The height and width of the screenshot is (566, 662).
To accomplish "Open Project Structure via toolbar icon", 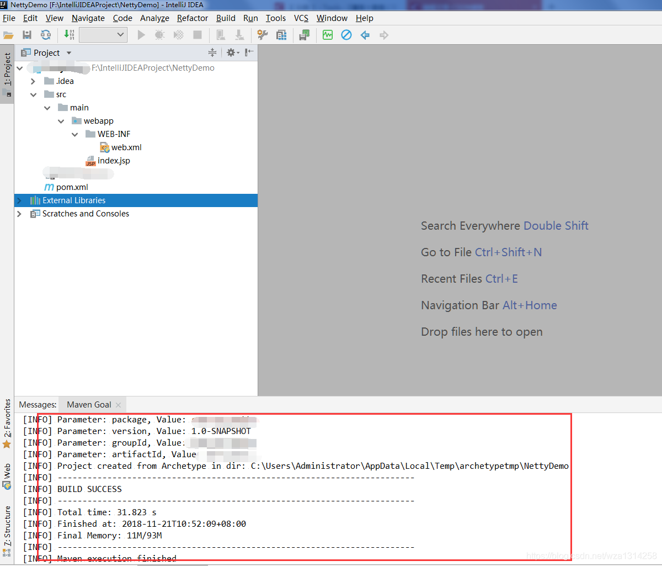I will pos(281,35).
